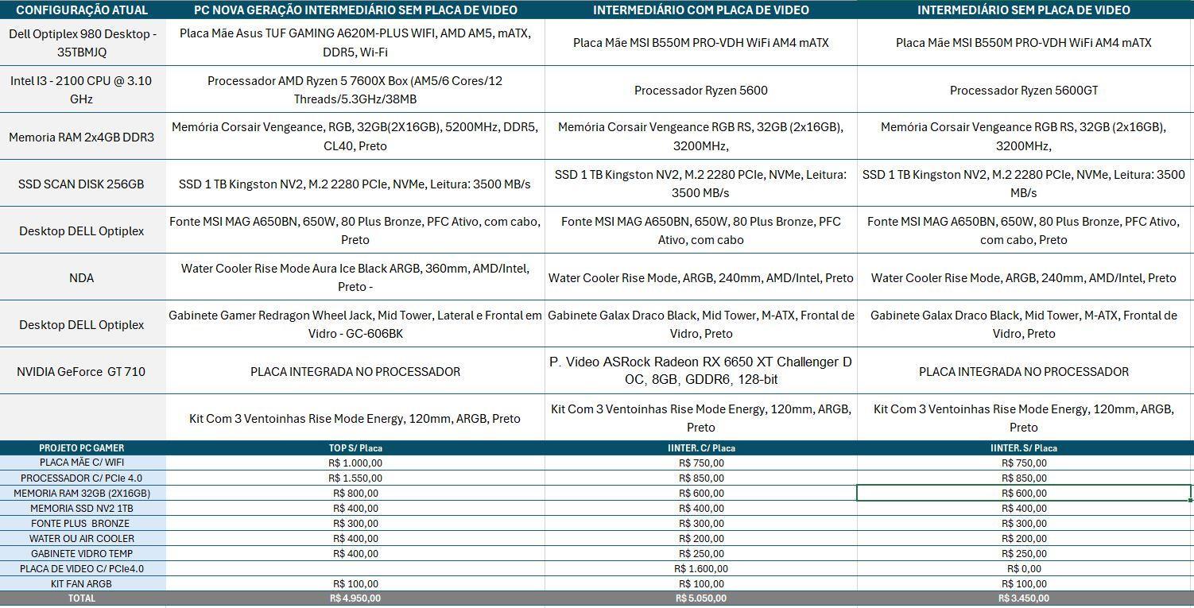
Task: Select the MEMORIA SSD NV2 1TB label
Action: [x=83, y=508]
